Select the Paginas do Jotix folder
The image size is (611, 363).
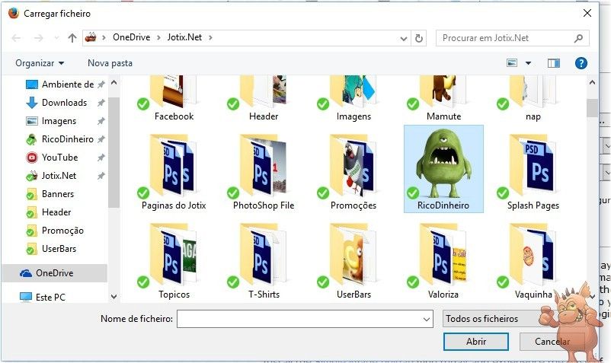[174, 171]
